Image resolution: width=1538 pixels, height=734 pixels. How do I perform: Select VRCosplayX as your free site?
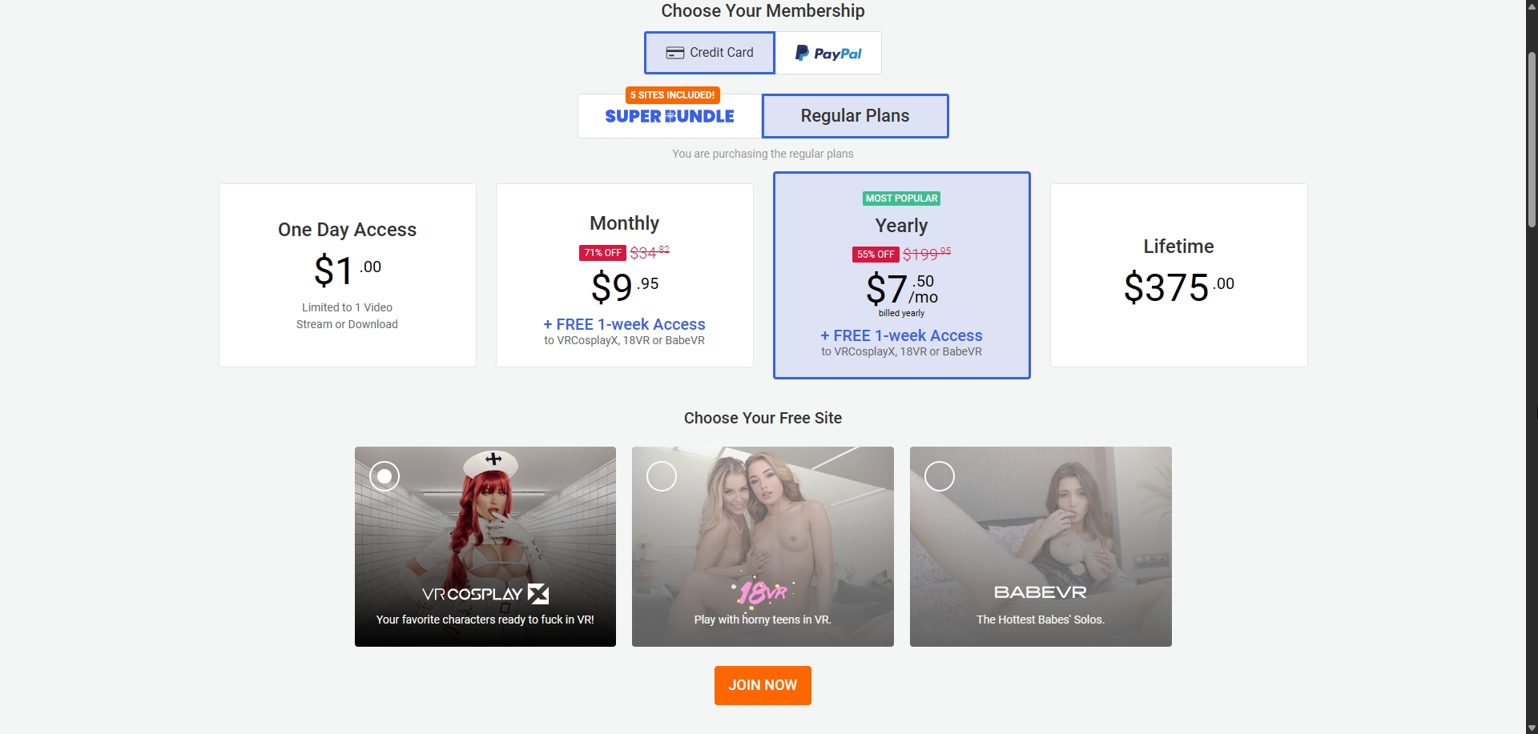coord(384,475)
